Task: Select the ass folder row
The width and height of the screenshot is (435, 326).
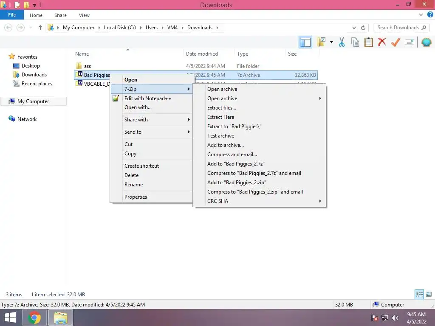Action: 195,66
